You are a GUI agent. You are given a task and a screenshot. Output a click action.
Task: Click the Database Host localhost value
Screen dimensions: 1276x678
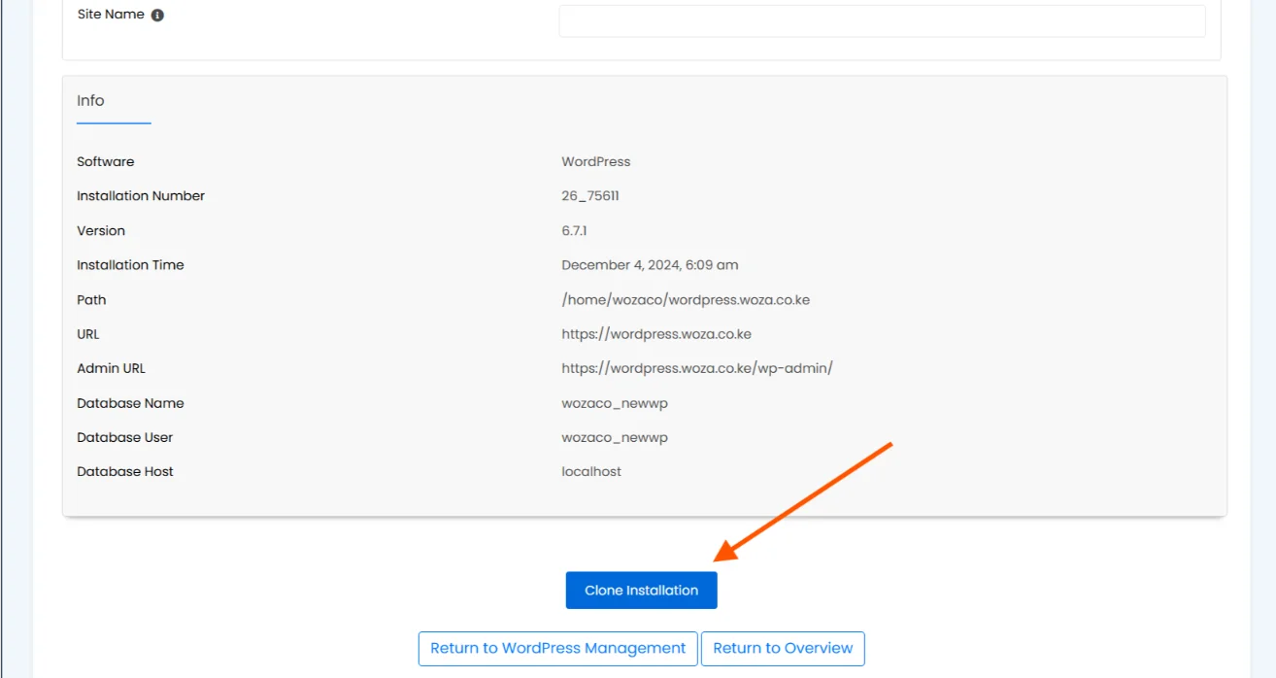(x=591, y=471)
